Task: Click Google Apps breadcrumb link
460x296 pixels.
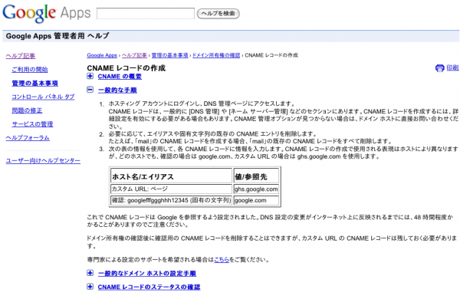Action: pyautogui.click(x=102, y=55)
